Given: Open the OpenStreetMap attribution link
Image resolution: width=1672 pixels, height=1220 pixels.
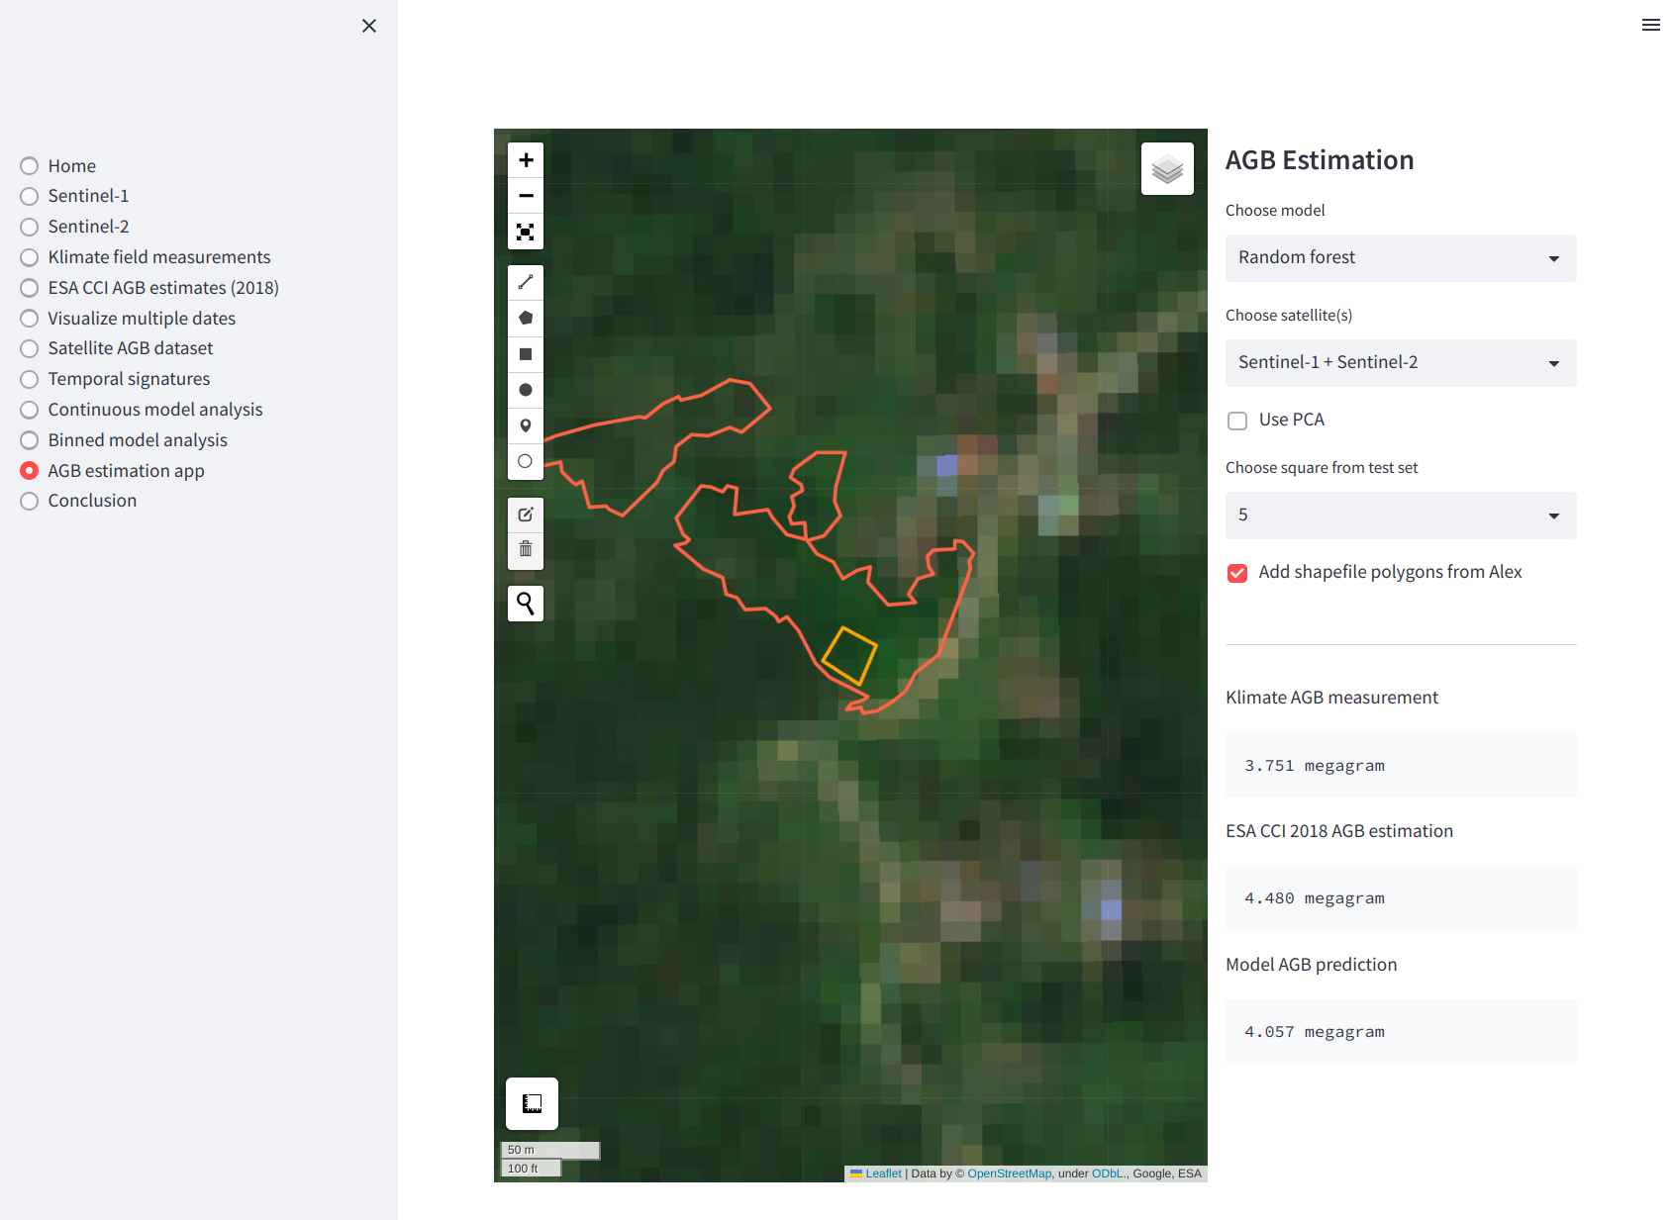Looking at the screenshot, I should click(x=1009, y=1173).
